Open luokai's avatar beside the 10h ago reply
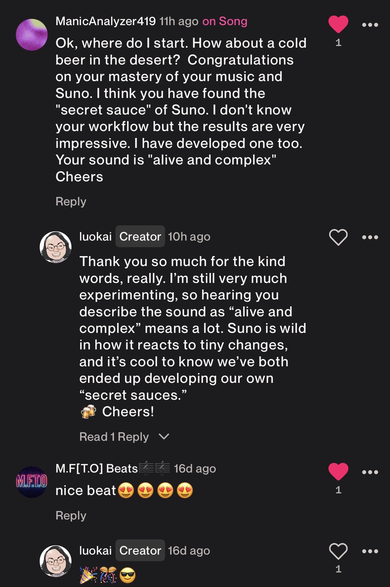The image size is (390, 587). point(56,247)
